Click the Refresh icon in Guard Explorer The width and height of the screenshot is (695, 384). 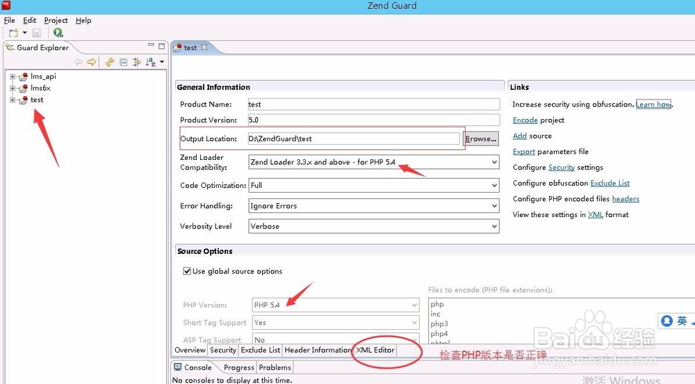(110, 62)
